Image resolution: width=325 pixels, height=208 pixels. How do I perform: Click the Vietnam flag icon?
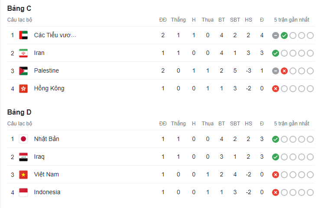[x=23, y=175]
